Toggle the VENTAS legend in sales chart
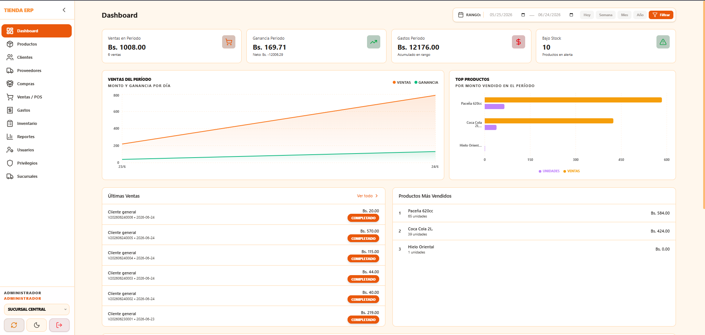 [x=402, y=83]
